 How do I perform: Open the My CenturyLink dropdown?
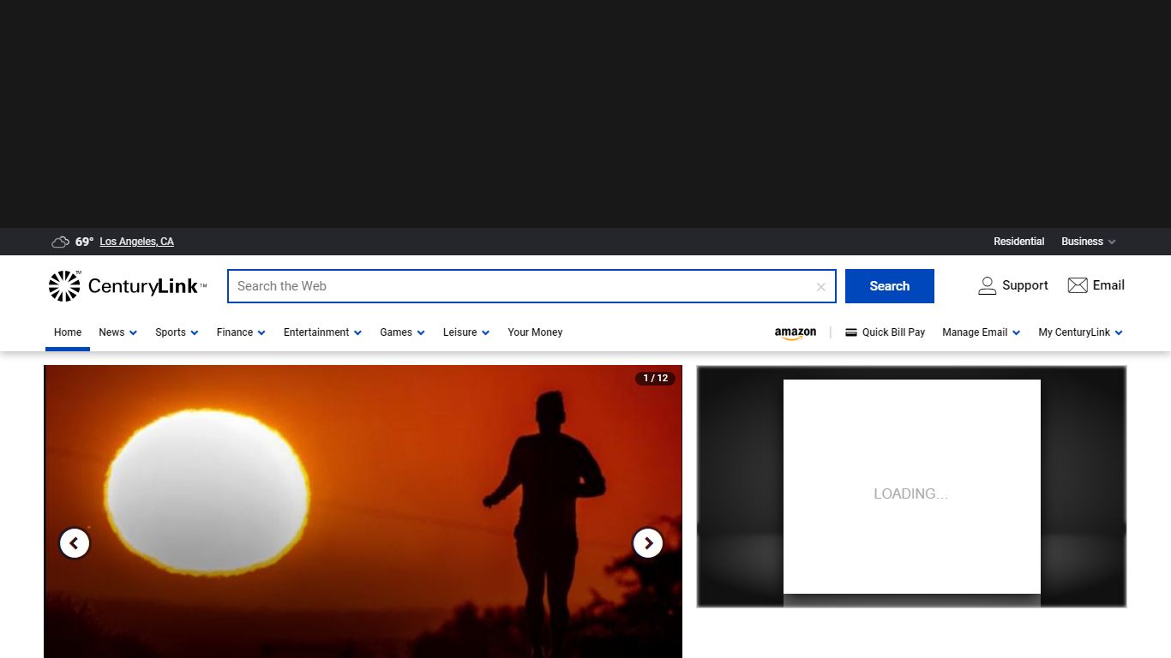(1080, 332)
